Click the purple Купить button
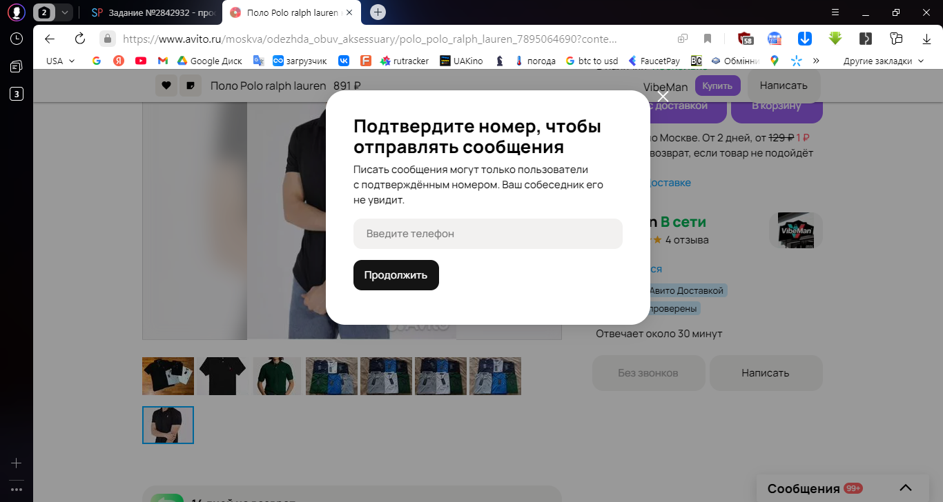This screenshot has height=502, width=943. point(718,86)
